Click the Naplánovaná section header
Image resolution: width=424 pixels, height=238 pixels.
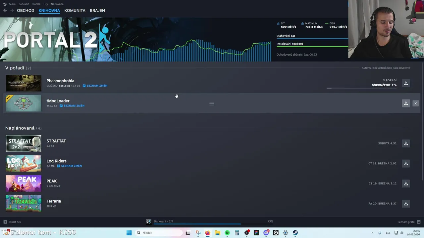point(23,128)
